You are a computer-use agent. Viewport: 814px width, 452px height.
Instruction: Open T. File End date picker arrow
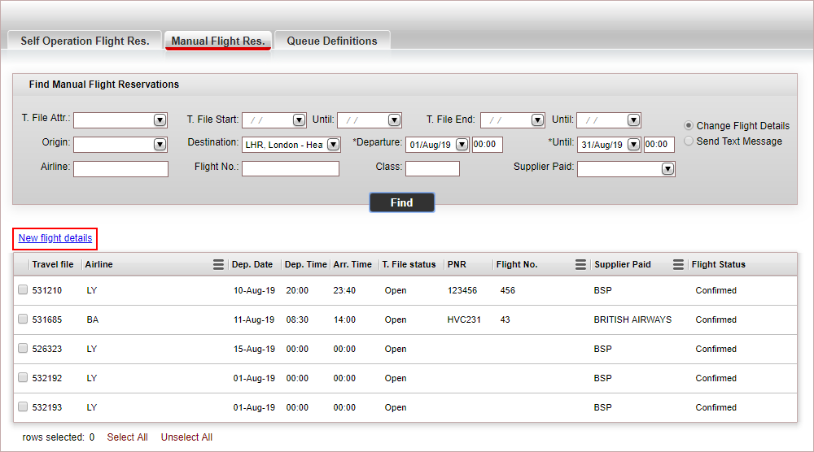click(x=537, y=120)
